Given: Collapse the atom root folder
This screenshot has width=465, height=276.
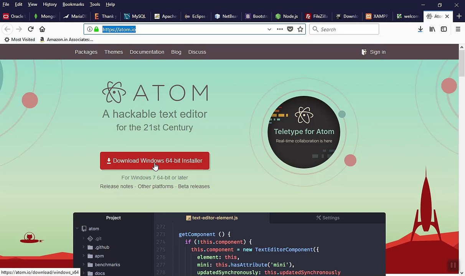Looking at the screenshot, I should [x=77, y=229].
